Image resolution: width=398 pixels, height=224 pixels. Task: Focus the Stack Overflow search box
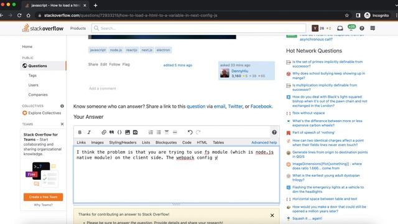click(x=199, y=28)
